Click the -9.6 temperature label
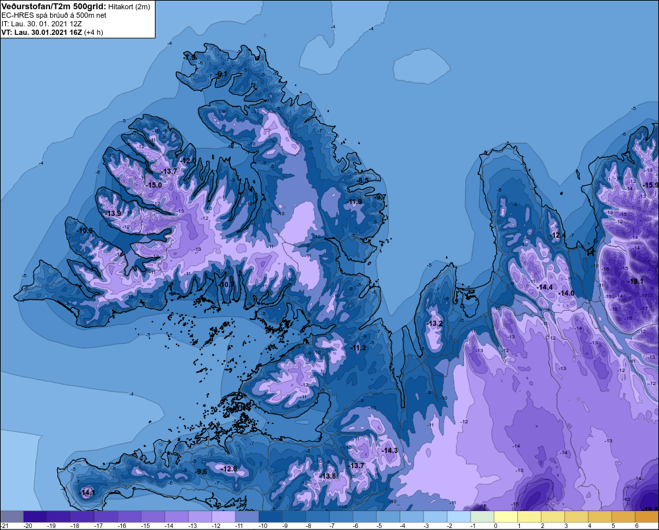The image size is (659, 530). (201, 471)
